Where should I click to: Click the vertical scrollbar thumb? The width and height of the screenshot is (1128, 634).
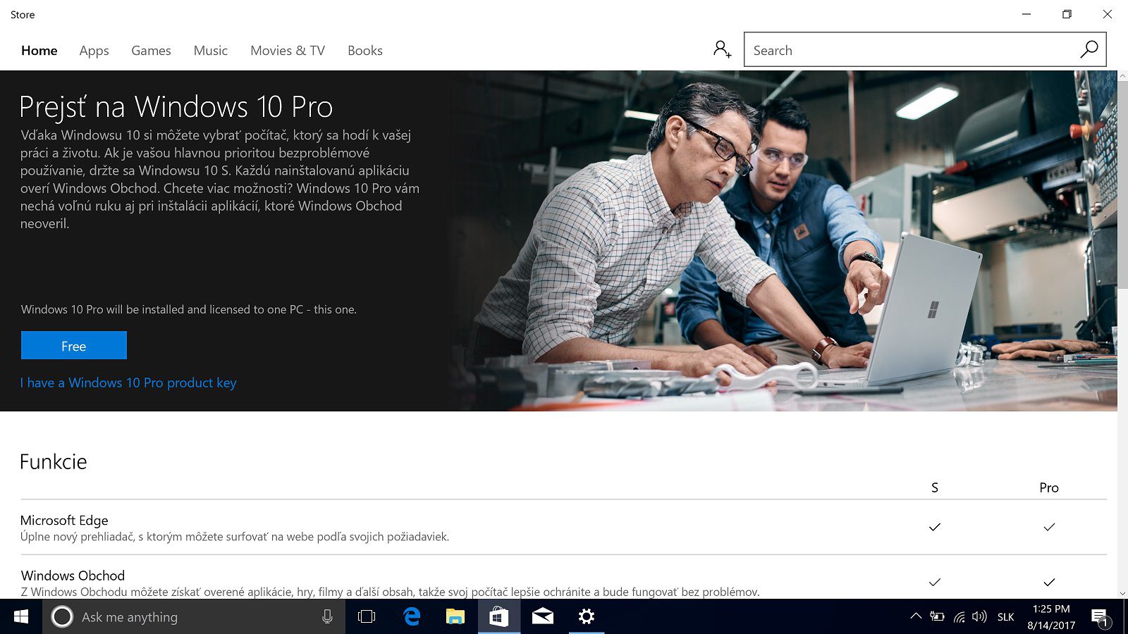(x=1122, y=183)
